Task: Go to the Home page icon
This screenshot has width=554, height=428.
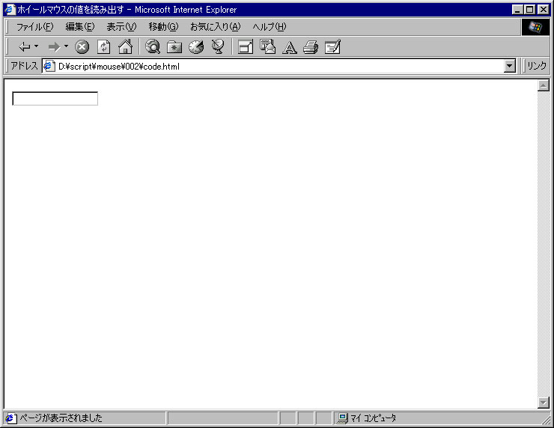Action: click(x=126, y=46)
